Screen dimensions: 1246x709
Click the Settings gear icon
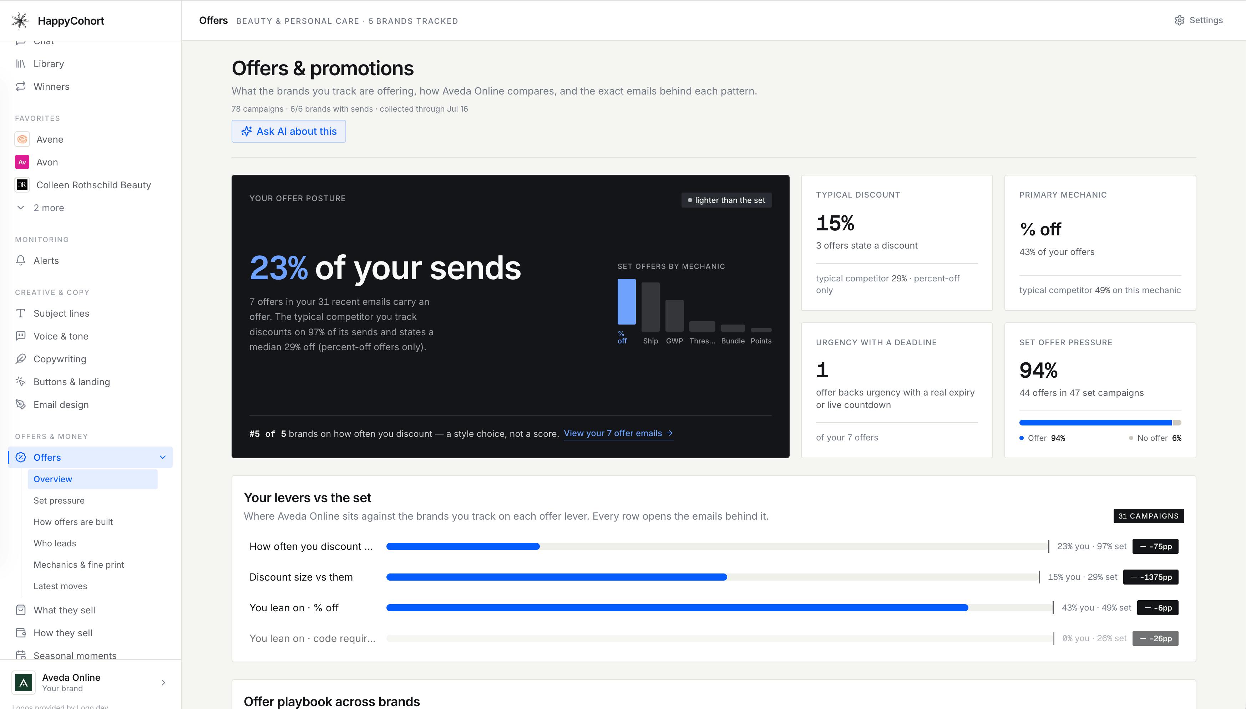coord(1179,20)
